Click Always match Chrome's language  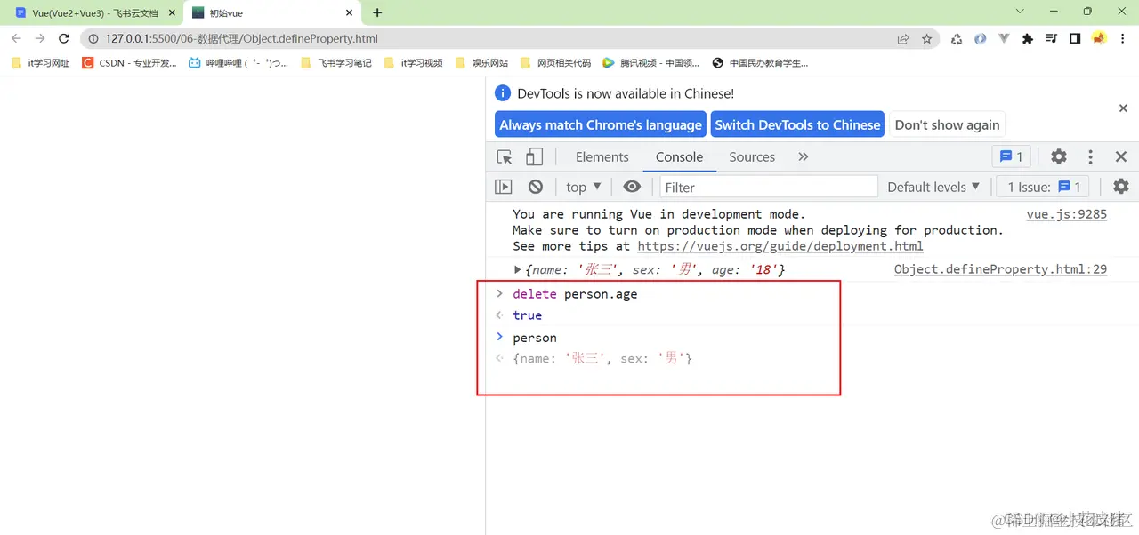point(601,124)
